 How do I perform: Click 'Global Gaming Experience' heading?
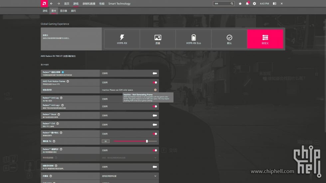55,24
